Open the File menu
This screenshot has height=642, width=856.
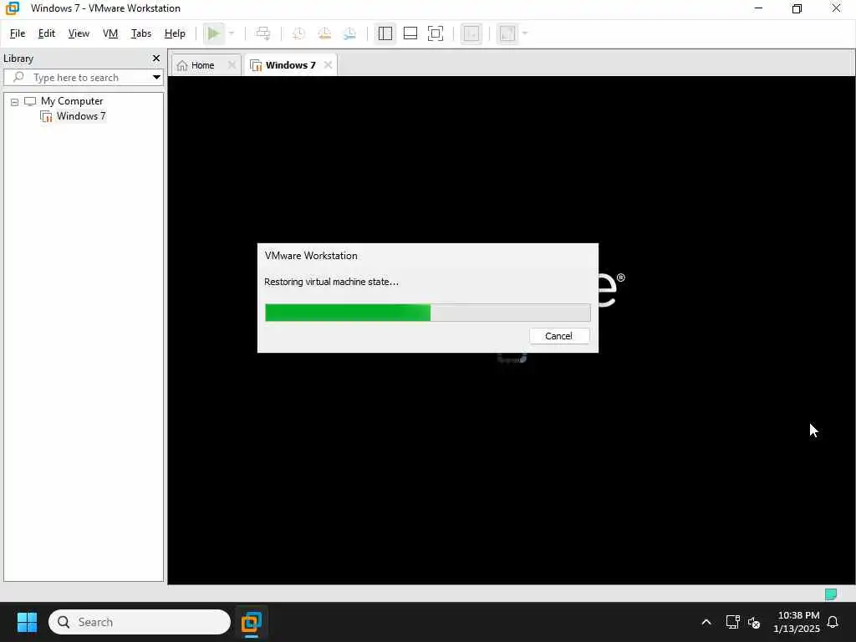18,33
